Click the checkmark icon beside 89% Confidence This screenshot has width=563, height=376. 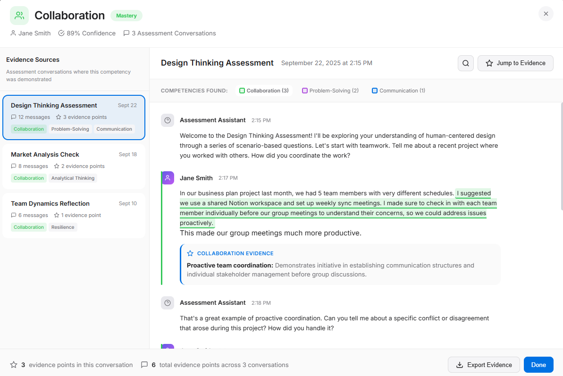(61, 33)
